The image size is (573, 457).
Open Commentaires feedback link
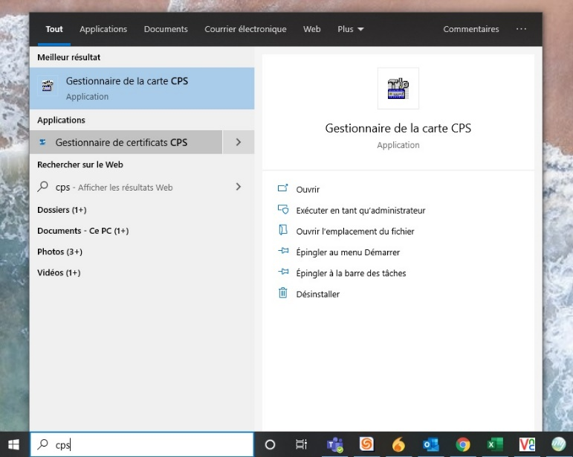click(471, 29)
